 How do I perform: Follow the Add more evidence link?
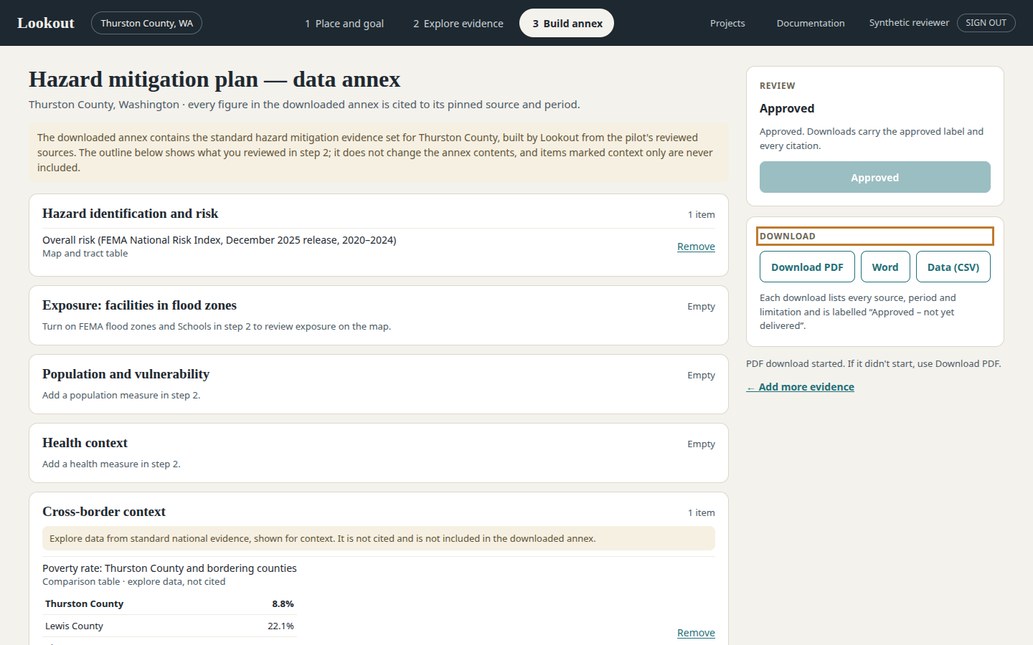click(800, 387)
